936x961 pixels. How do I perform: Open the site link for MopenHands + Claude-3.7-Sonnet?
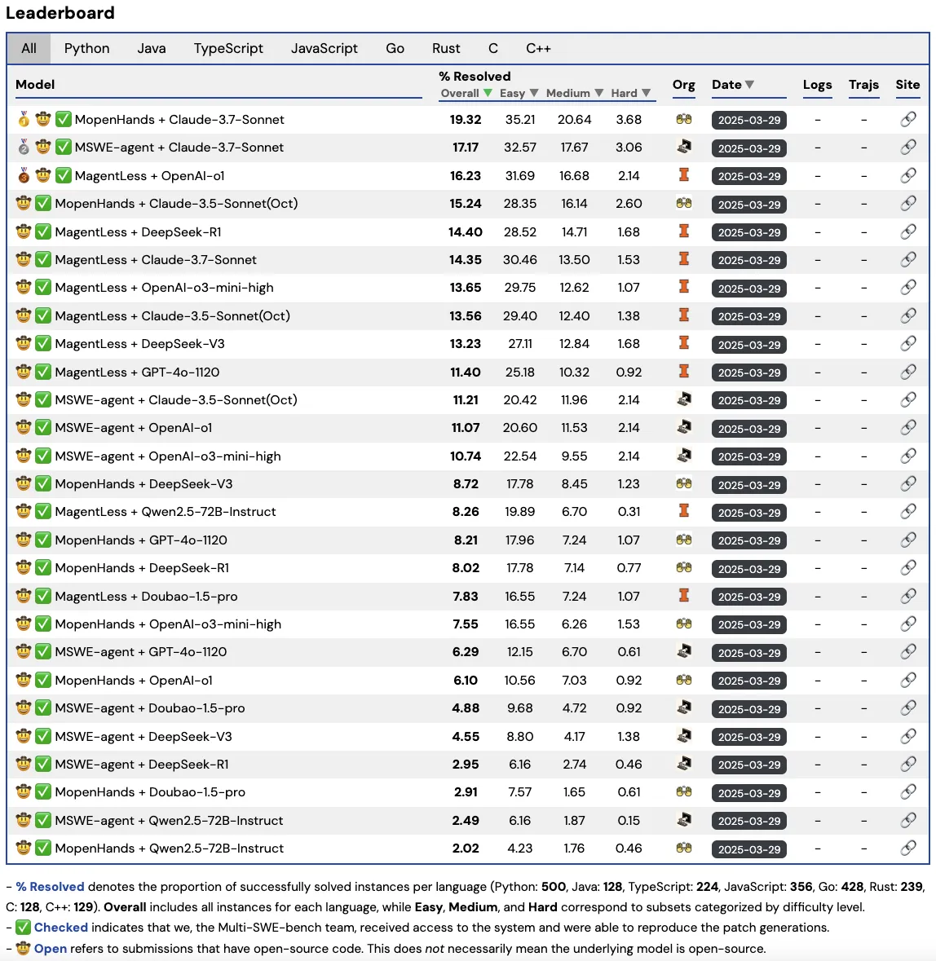pyautogui.click(x=907, y=119)
